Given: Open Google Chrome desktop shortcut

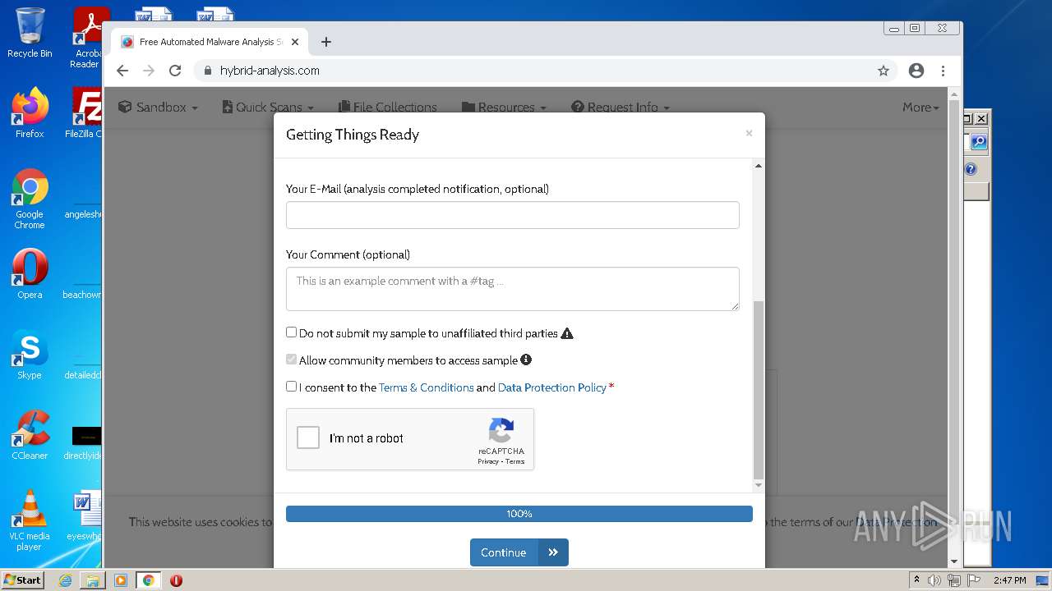Looking at the screenshot, I should pyautogui.click(x=30, y=199).
